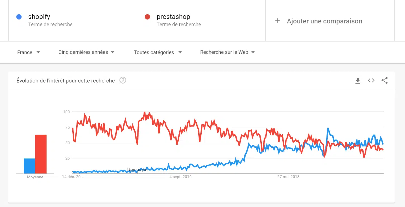Share the interest over time chart

coord(385,81)
